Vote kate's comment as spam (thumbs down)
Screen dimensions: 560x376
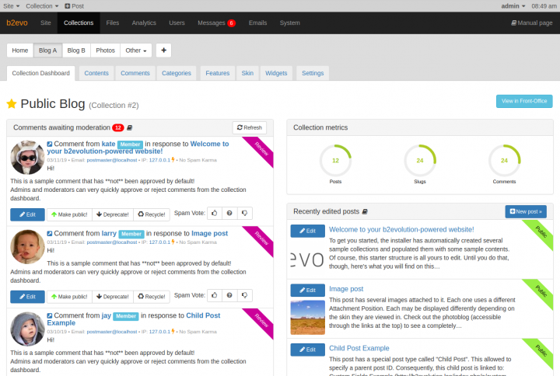coord(244,214)
